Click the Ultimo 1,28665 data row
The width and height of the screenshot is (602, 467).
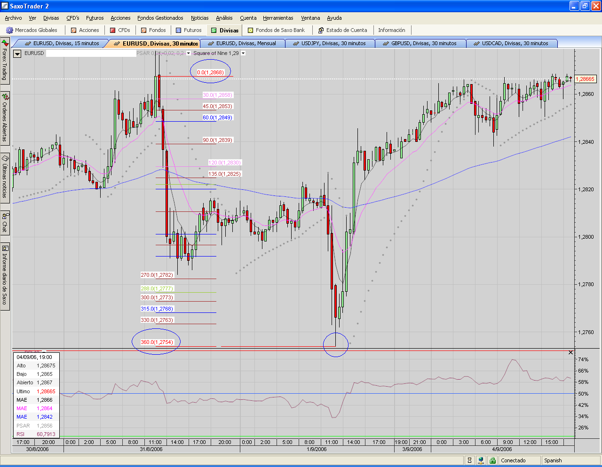[x=36, y=391]
